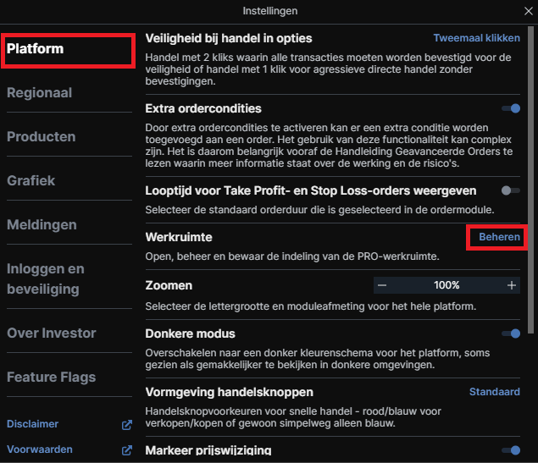Open Tweemaal klikken option selector
The image size is (538, 463).
coord(476,38)
